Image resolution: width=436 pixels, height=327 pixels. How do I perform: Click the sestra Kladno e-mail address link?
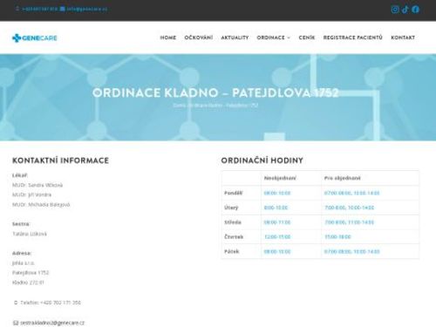[x=52, y=323]
